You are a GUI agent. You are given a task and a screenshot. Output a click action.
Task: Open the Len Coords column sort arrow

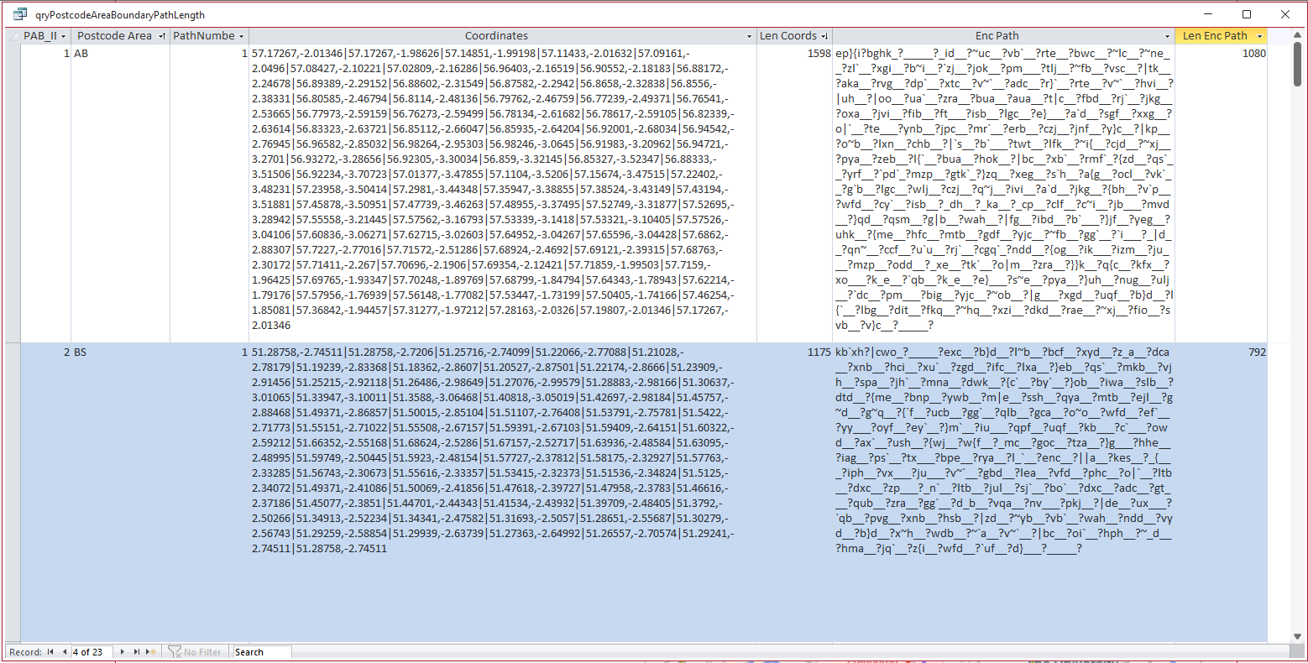[825, 36]
